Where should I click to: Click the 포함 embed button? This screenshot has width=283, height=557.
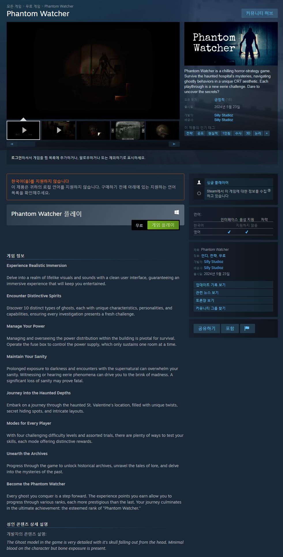[230, 328]
